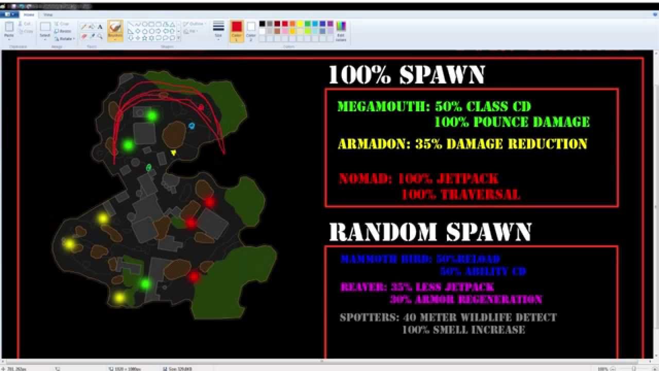Click the Copy command
The width and height of the screenshot is (659, 371).
[26, 31]
